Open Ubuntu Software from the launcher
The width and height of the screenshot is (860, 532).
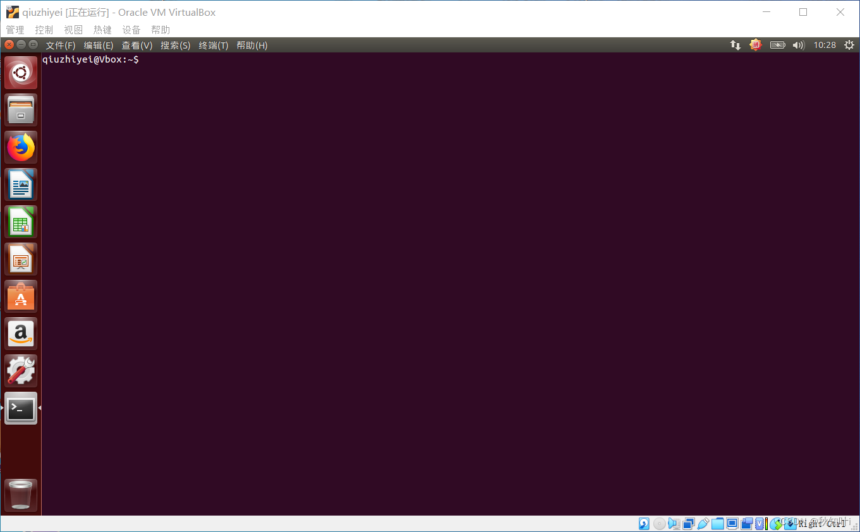point(20,296)
